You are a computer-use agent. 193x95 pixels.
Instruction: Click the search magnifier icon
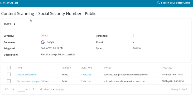tap(158, 3)
